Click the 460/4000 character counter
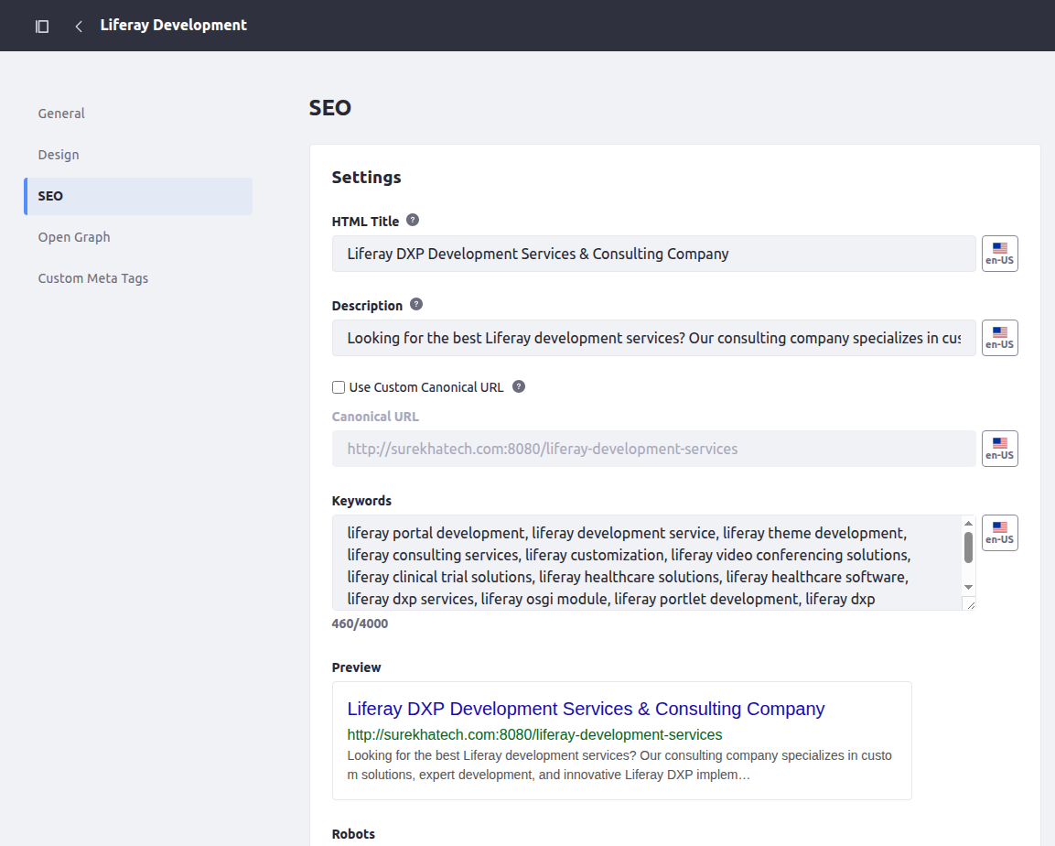 coord(360,624)
